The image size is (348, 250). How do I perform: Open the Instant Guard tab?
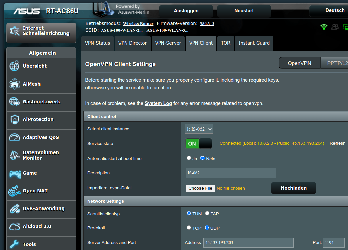click(254, 43)
